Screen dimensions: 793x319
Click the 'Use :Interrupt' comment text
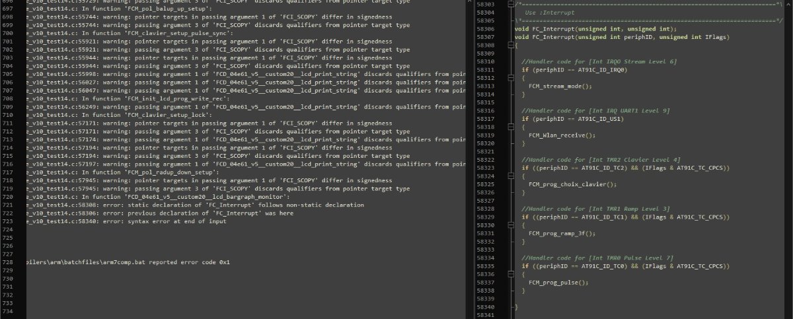(549, 13)
